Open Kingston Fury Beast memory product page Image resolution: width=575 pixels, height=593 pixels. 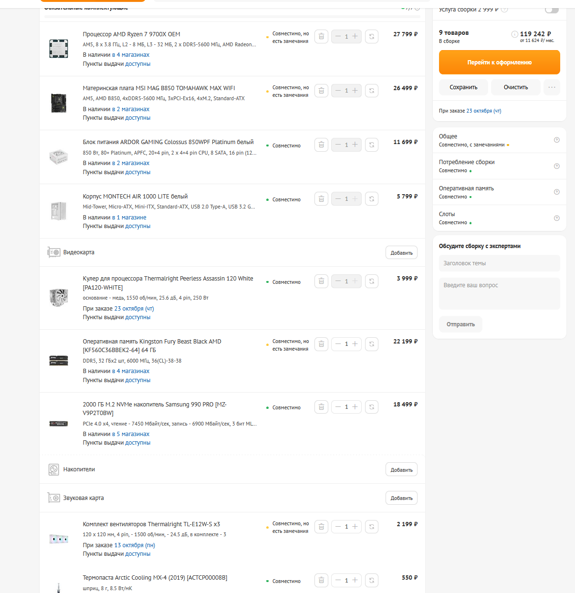pos(152,346)
